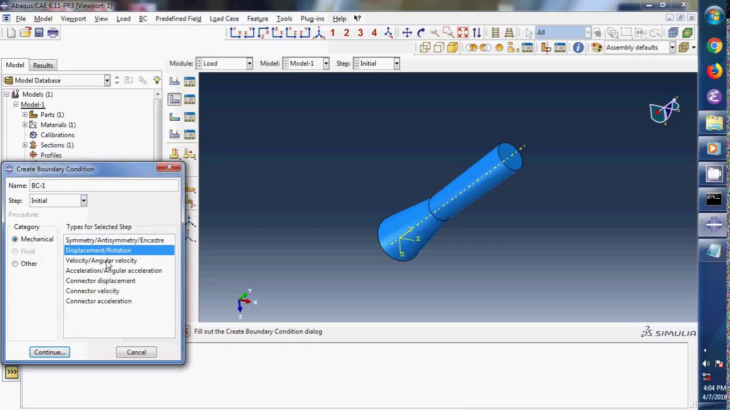Viewport: 730px width, 410px height.
Task: Switch to shaded render style
Action: [452, 48]
